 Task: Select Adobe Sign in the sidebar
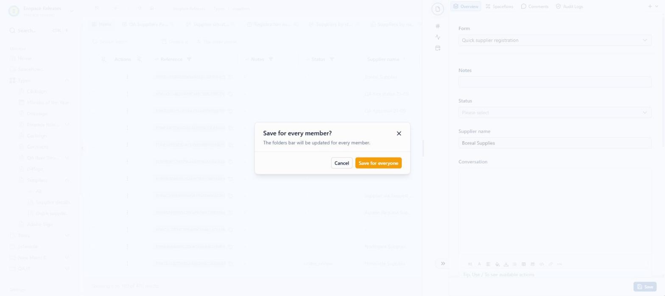click(x=40, y=225)
